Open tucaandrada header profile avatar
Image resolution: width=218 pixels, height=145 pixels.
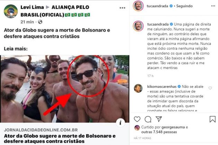click(x=138, y=6)
